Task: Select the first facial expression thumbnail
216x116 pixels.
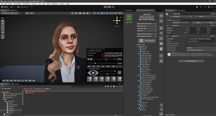Action: (x=90, y=79)
